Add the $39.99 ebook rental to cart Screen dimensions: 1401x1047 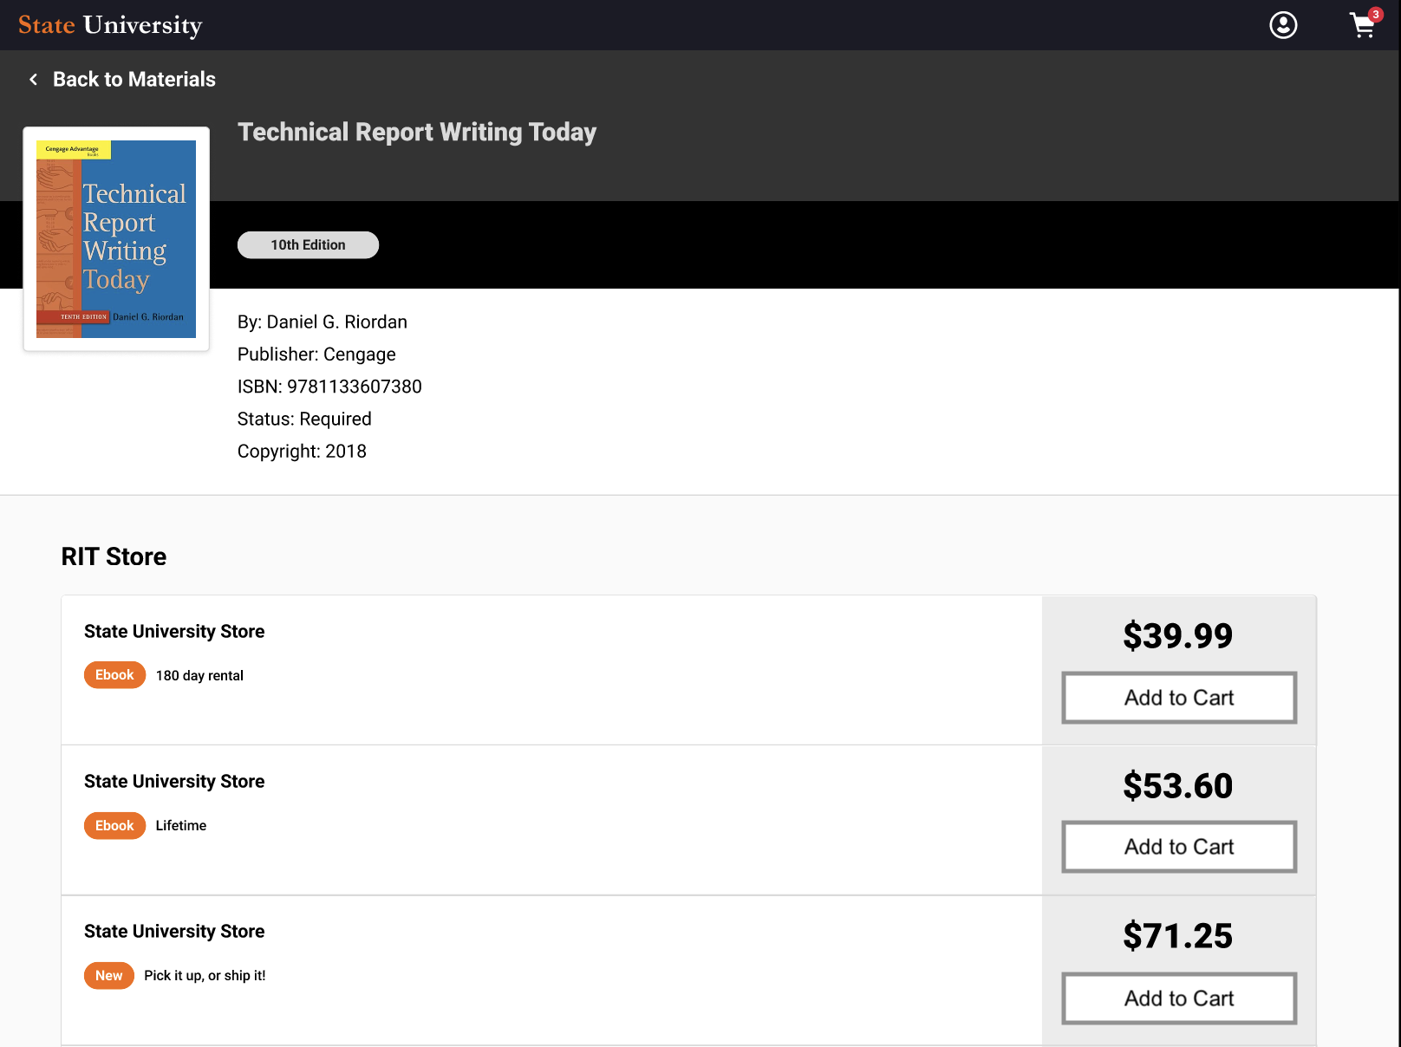click(x=1179, y=698)
